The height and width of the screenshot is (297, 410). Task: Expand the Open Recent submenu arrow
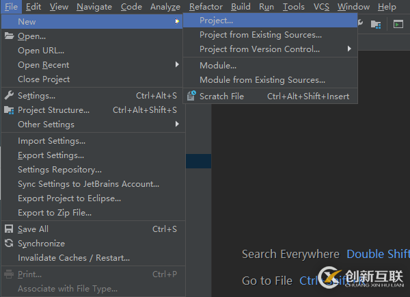[177, 65]
